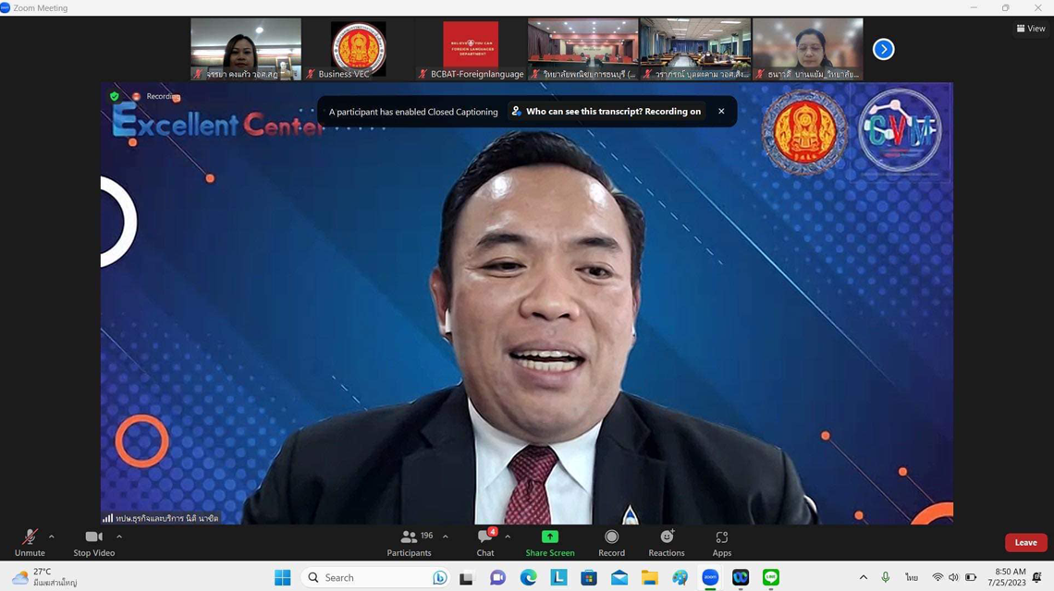The height and width of the screenshot is (591, 1054).
Task: Open File Explorer from the taskbar
Action: click(x=649, y=577)
